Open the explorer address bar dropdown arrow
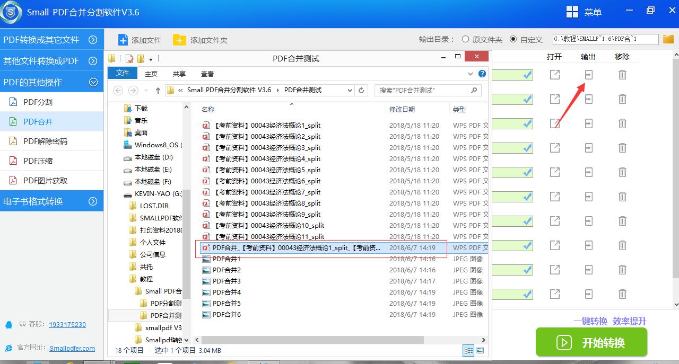Screen dimensions: 679x364 tap(350, 91)
